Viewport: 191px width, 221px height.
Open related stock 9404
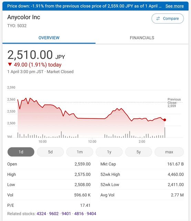[92, 214]
